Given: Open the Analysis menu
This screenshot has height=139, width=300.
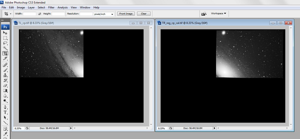Looking at the screenshot, I should click(x=62, y=7).
